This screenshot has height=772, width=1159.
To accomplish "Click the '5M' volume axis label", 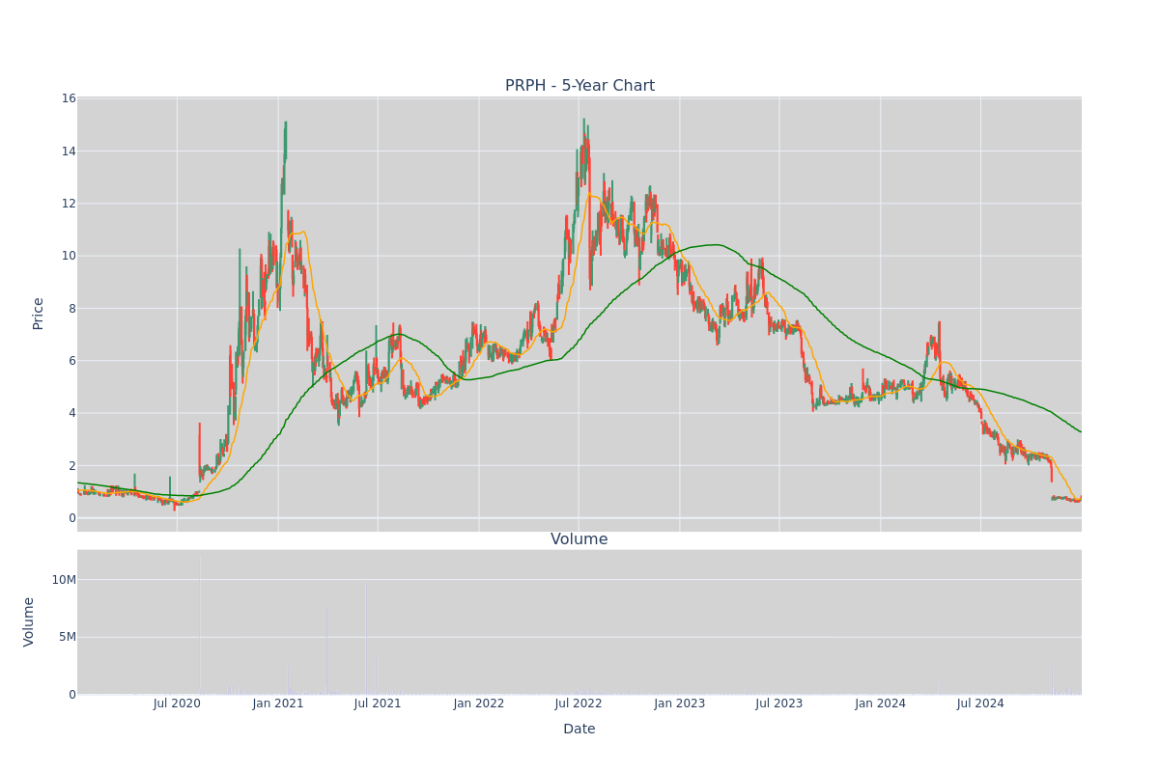I will click(68, 637).
